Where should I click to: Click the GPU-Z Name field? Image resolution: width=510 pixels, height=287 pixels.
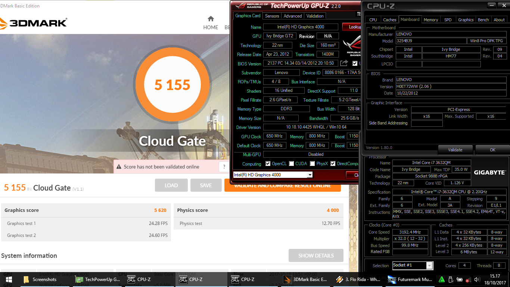(x=301, y=27)
